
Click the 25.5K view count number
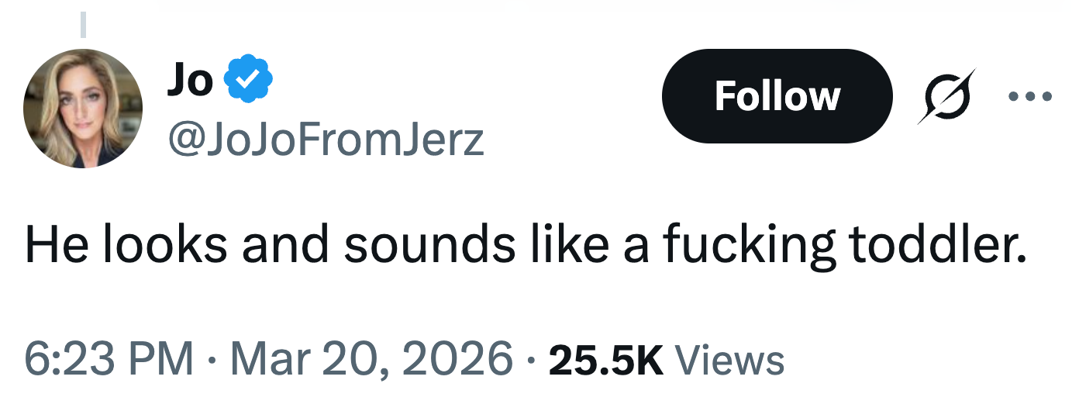pos(605,361)
